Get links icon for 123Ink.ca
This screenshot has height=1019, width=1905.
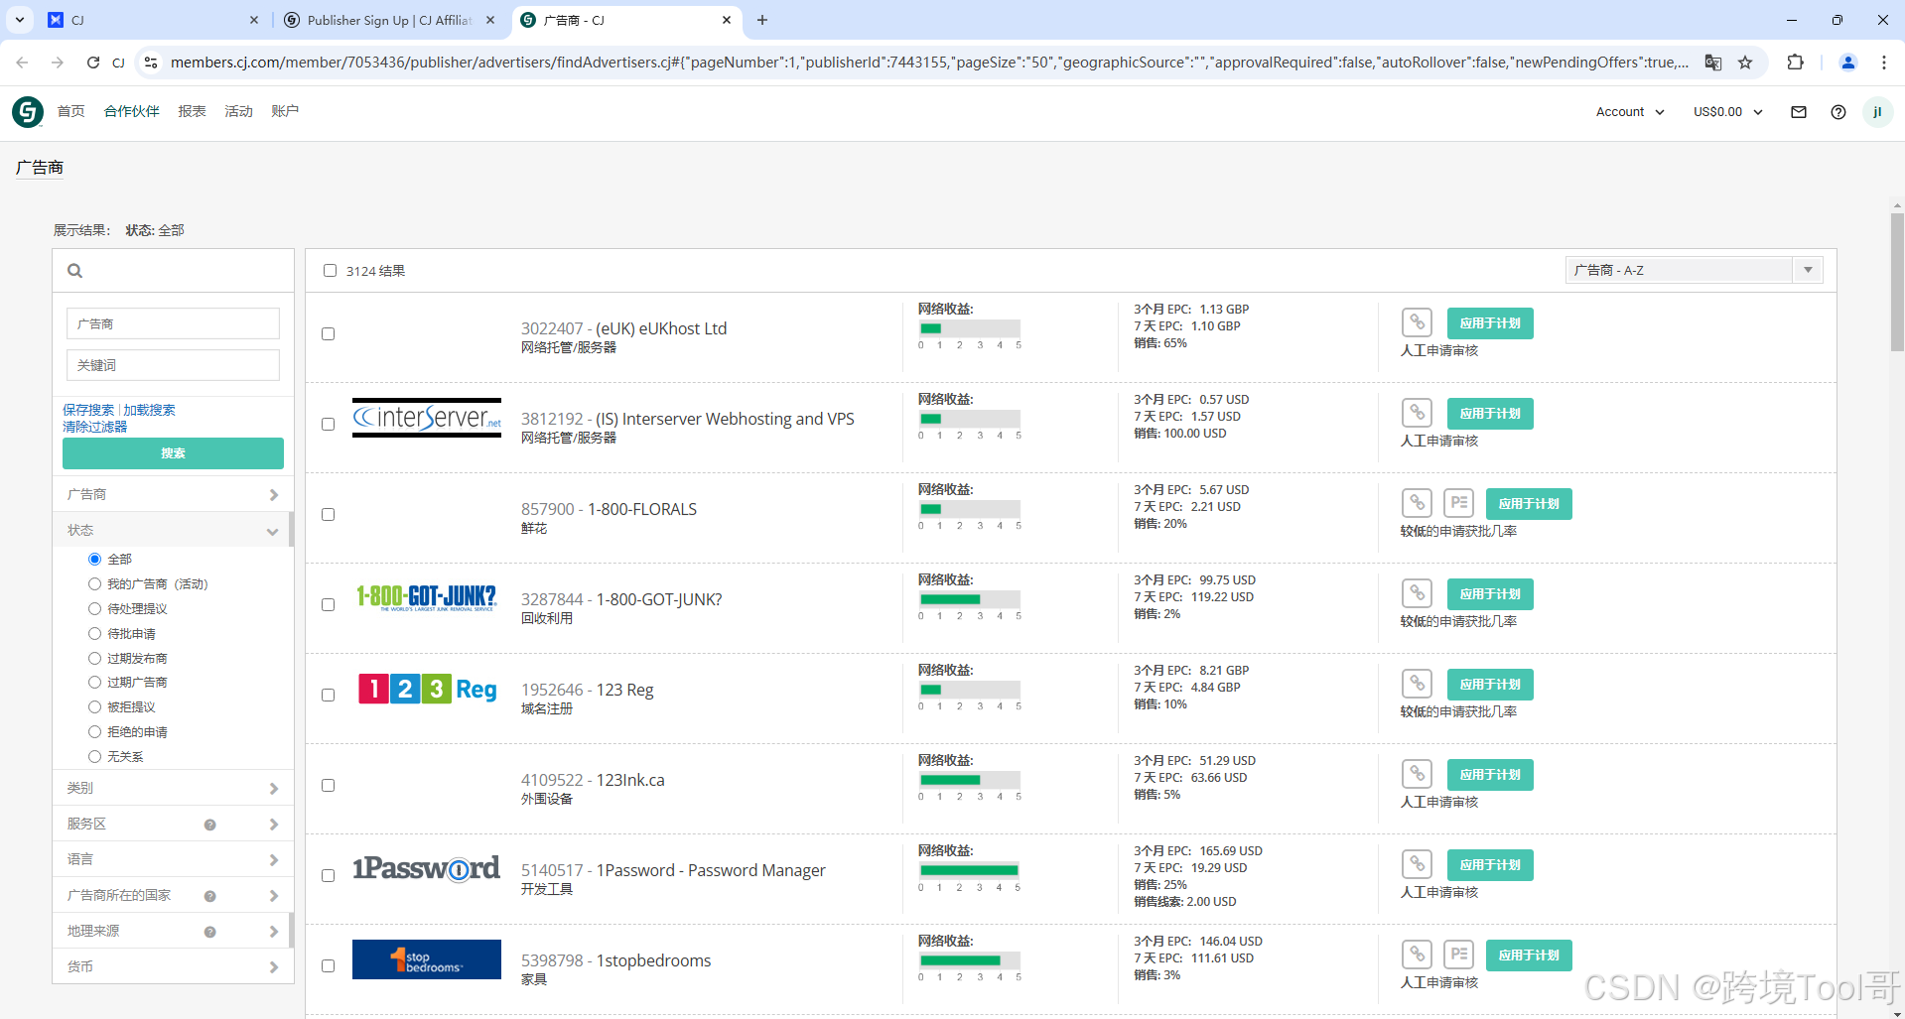[1417, 774]
